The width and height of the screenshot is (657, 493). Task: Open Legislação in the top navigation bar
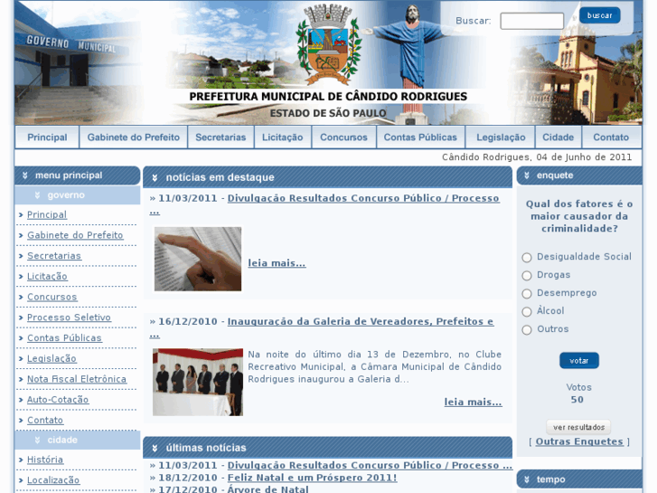coord(501,137)
